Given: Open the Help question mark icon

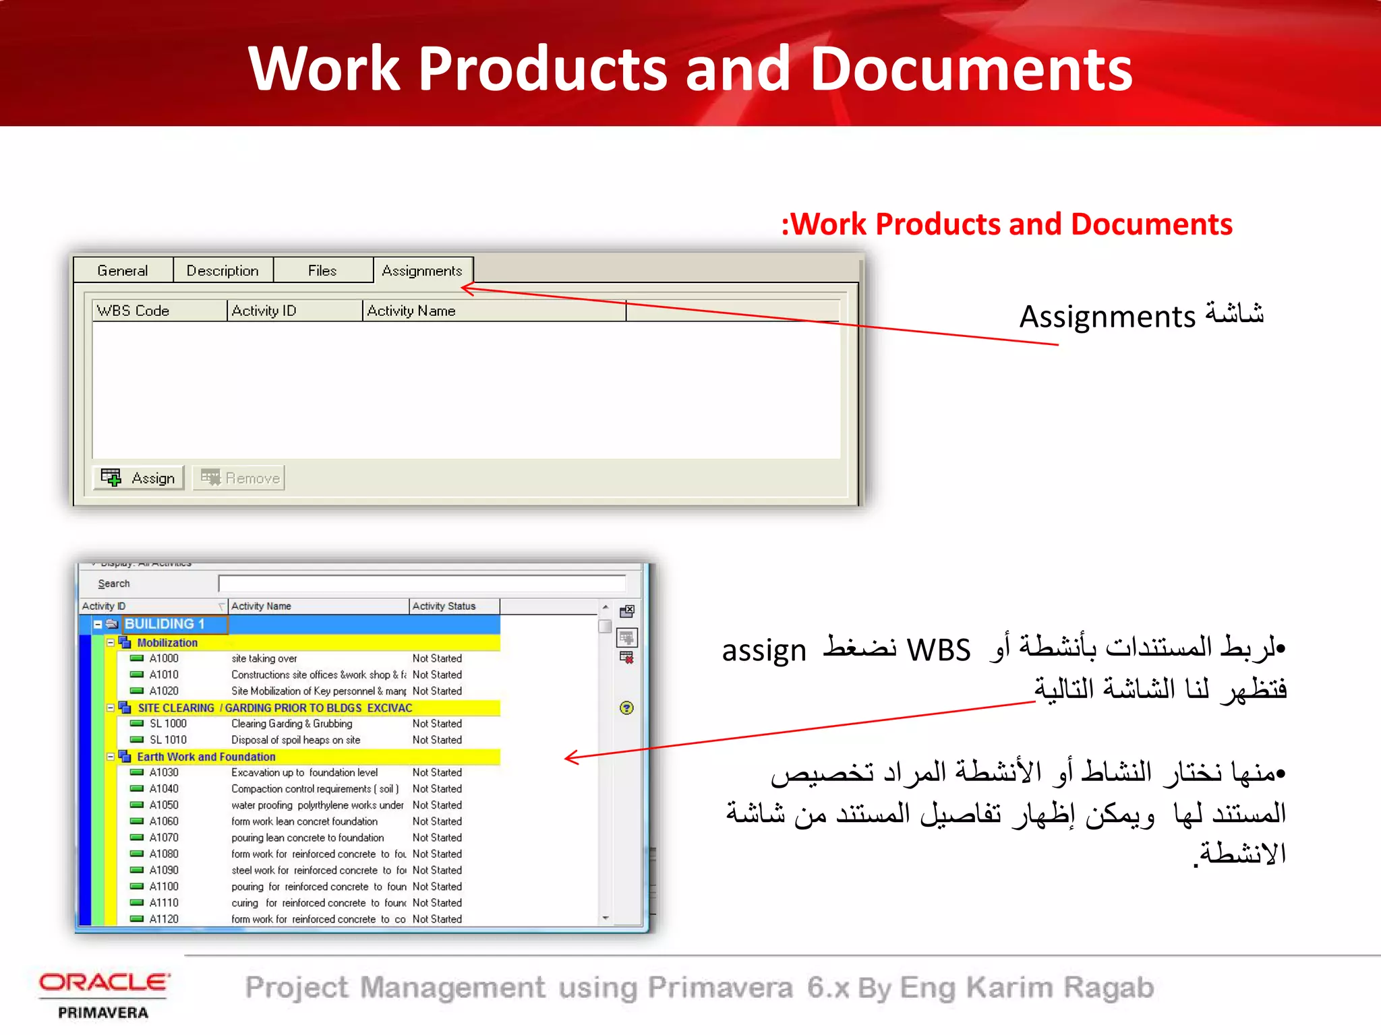Looking at the screenshot, I should 626,708.
